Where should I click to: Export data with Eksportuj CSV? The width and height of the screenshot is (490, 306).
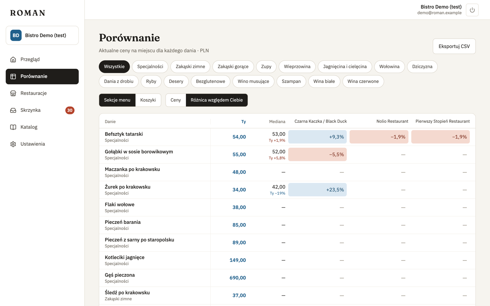click(454, 46)
